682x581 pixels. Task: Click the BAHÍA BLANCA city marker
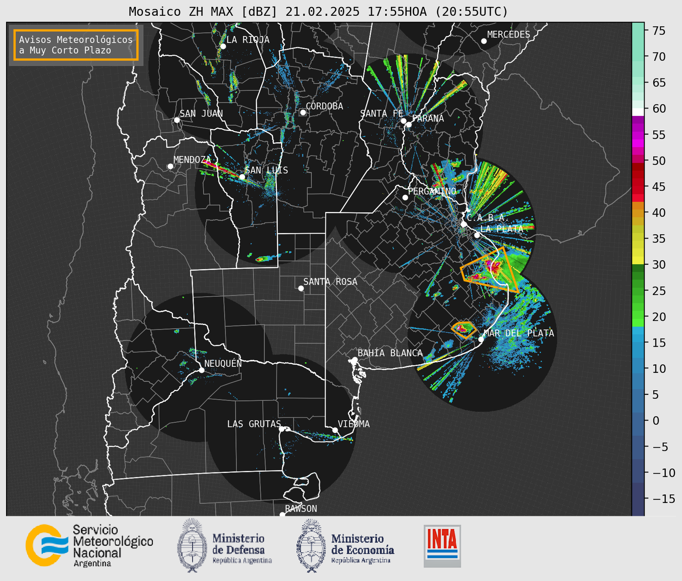pyautogui.click(x=355, y=360)
